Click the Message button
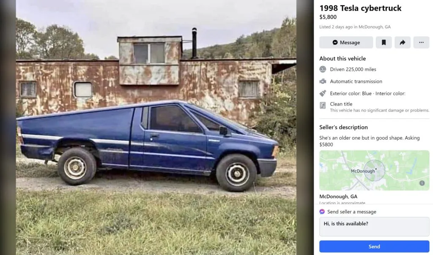Image resolution: width=433 pixels, height=255 pixels. pyautogui.click(x=346, y=43)
